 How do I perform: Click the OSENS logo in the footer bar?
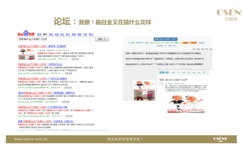(220, 139)
